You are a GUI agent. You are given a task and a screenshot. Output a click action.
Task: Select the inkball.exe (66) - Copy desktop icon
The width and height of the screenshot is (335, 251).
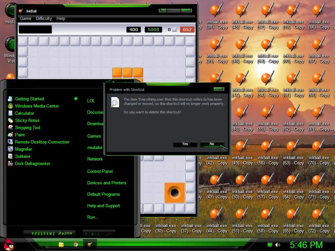[319, 17]
